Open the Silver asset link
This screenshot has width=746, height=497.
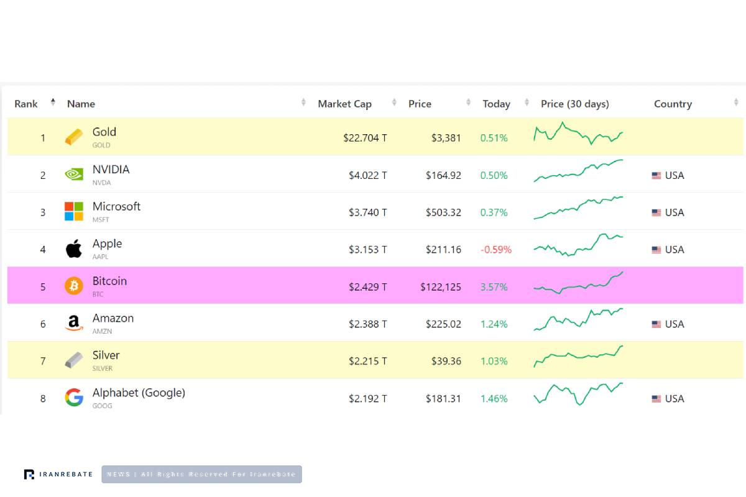point(106,355)
